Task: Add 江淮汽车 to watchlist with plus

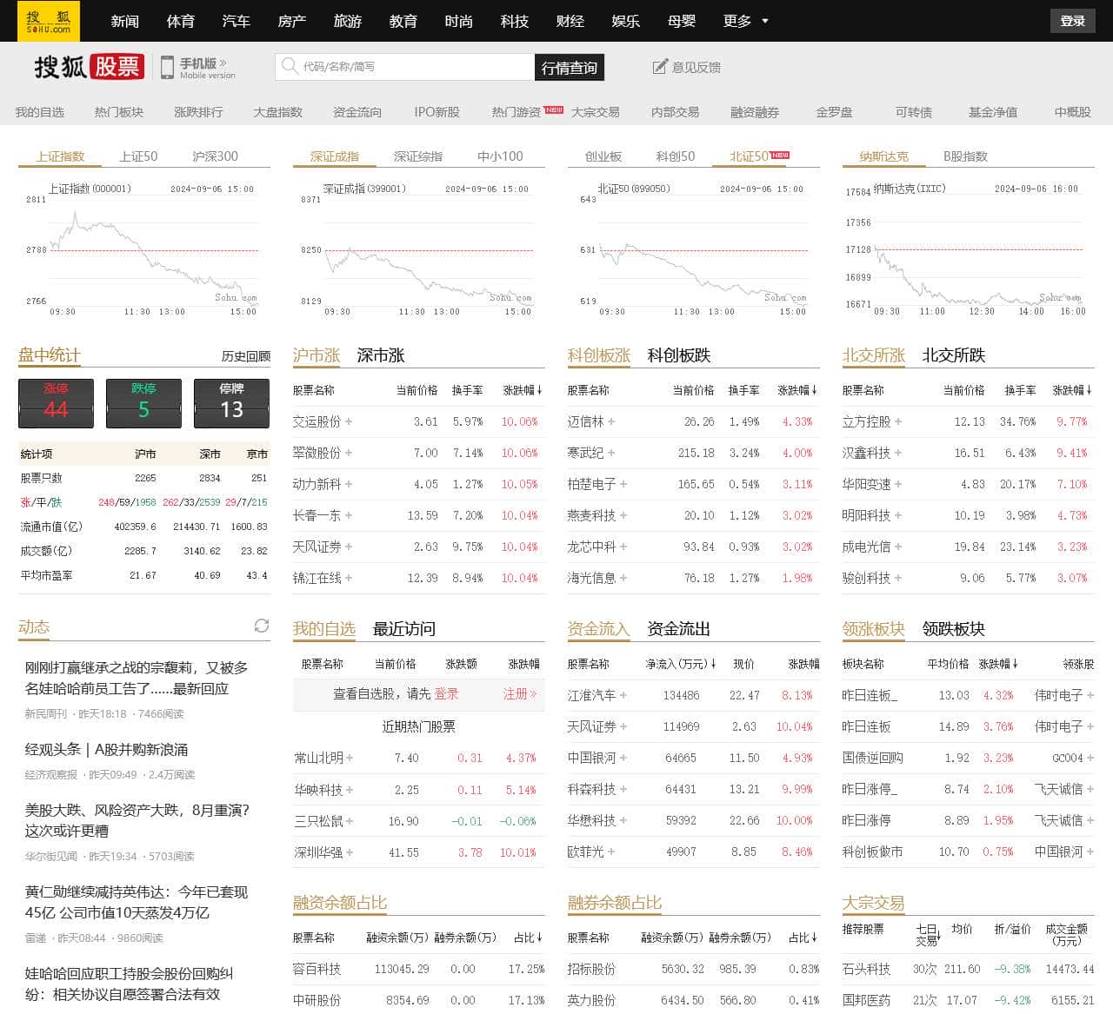Action: (623, 695)
